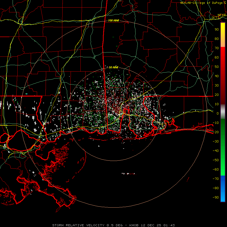Click the 80 value on velocity scale
The height and width of the screenshot is (227, 227).
click(217, 39)
